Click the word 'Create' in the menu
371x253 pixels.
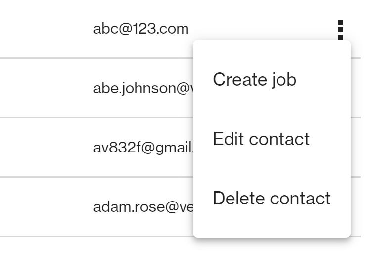point(240,79)
